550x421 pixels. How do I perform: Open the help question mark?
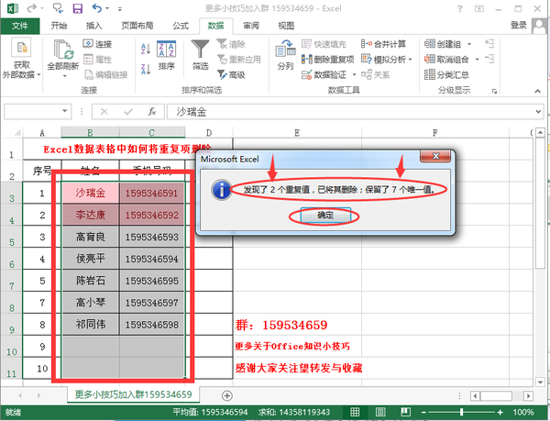click(x=460, y=9)
